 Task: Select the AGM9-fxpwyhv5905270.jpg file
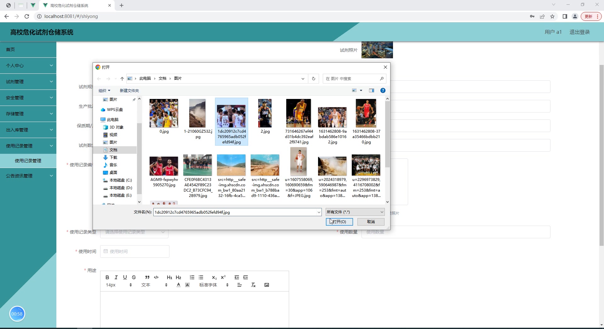[x=164, y=170]
